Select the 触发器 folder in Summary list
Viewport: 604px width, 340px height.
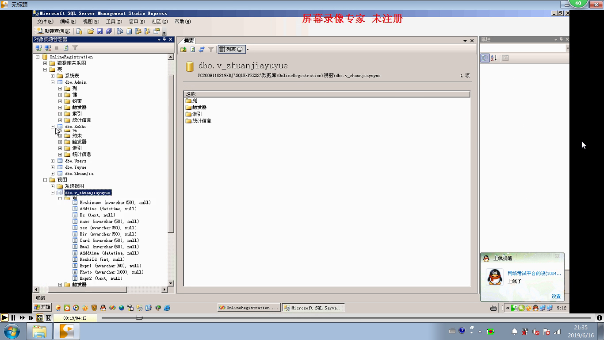[196, 108]
